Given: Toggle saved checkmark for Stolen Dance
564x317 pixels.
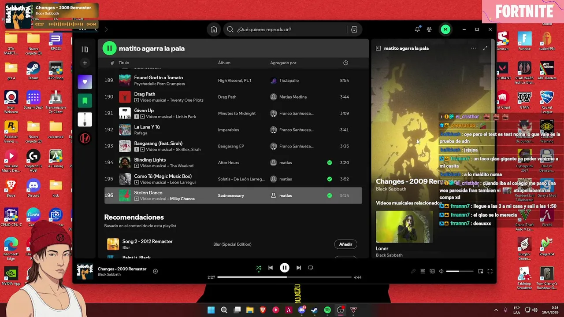Looking at the screenshot, I should (x=330, y=195).
